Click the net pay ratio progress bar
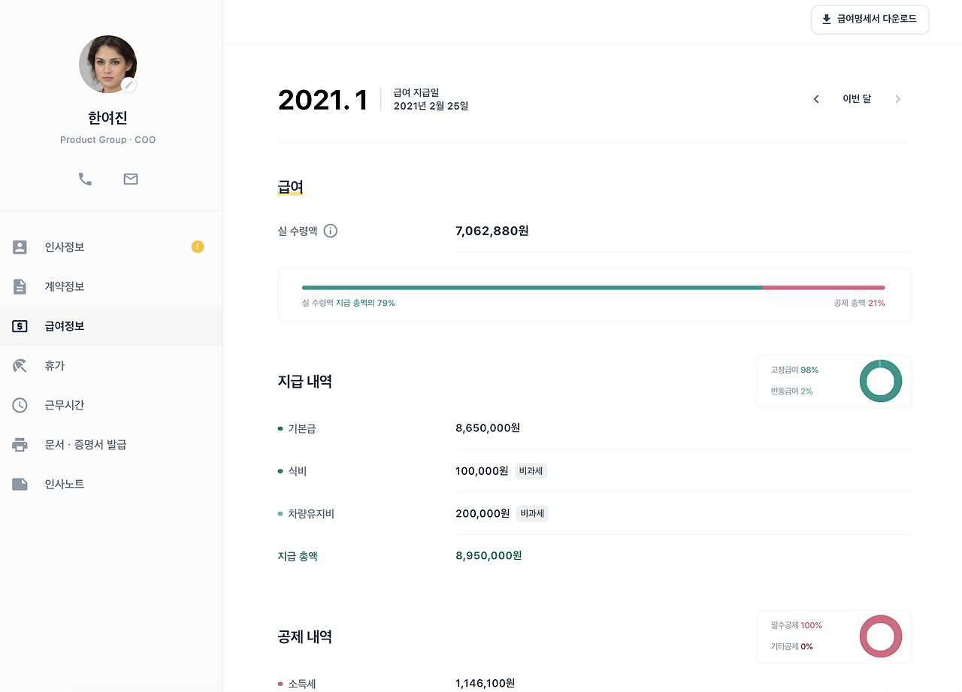This screenshot has width=962, height=692. point(593,288)
